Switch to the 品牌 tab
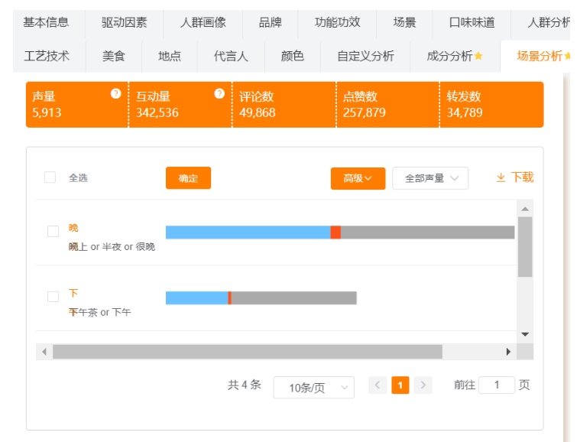The image size is (577, 442). click(270, 22)
